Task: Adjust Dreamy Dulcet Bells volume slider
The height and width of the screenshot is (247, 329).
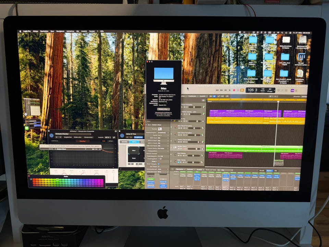Action: click(194, 142)
